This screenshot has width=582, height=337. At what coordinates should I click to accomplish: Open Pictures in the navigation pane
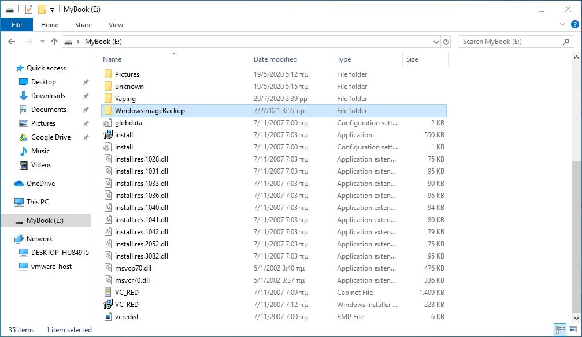click(43, 123)
